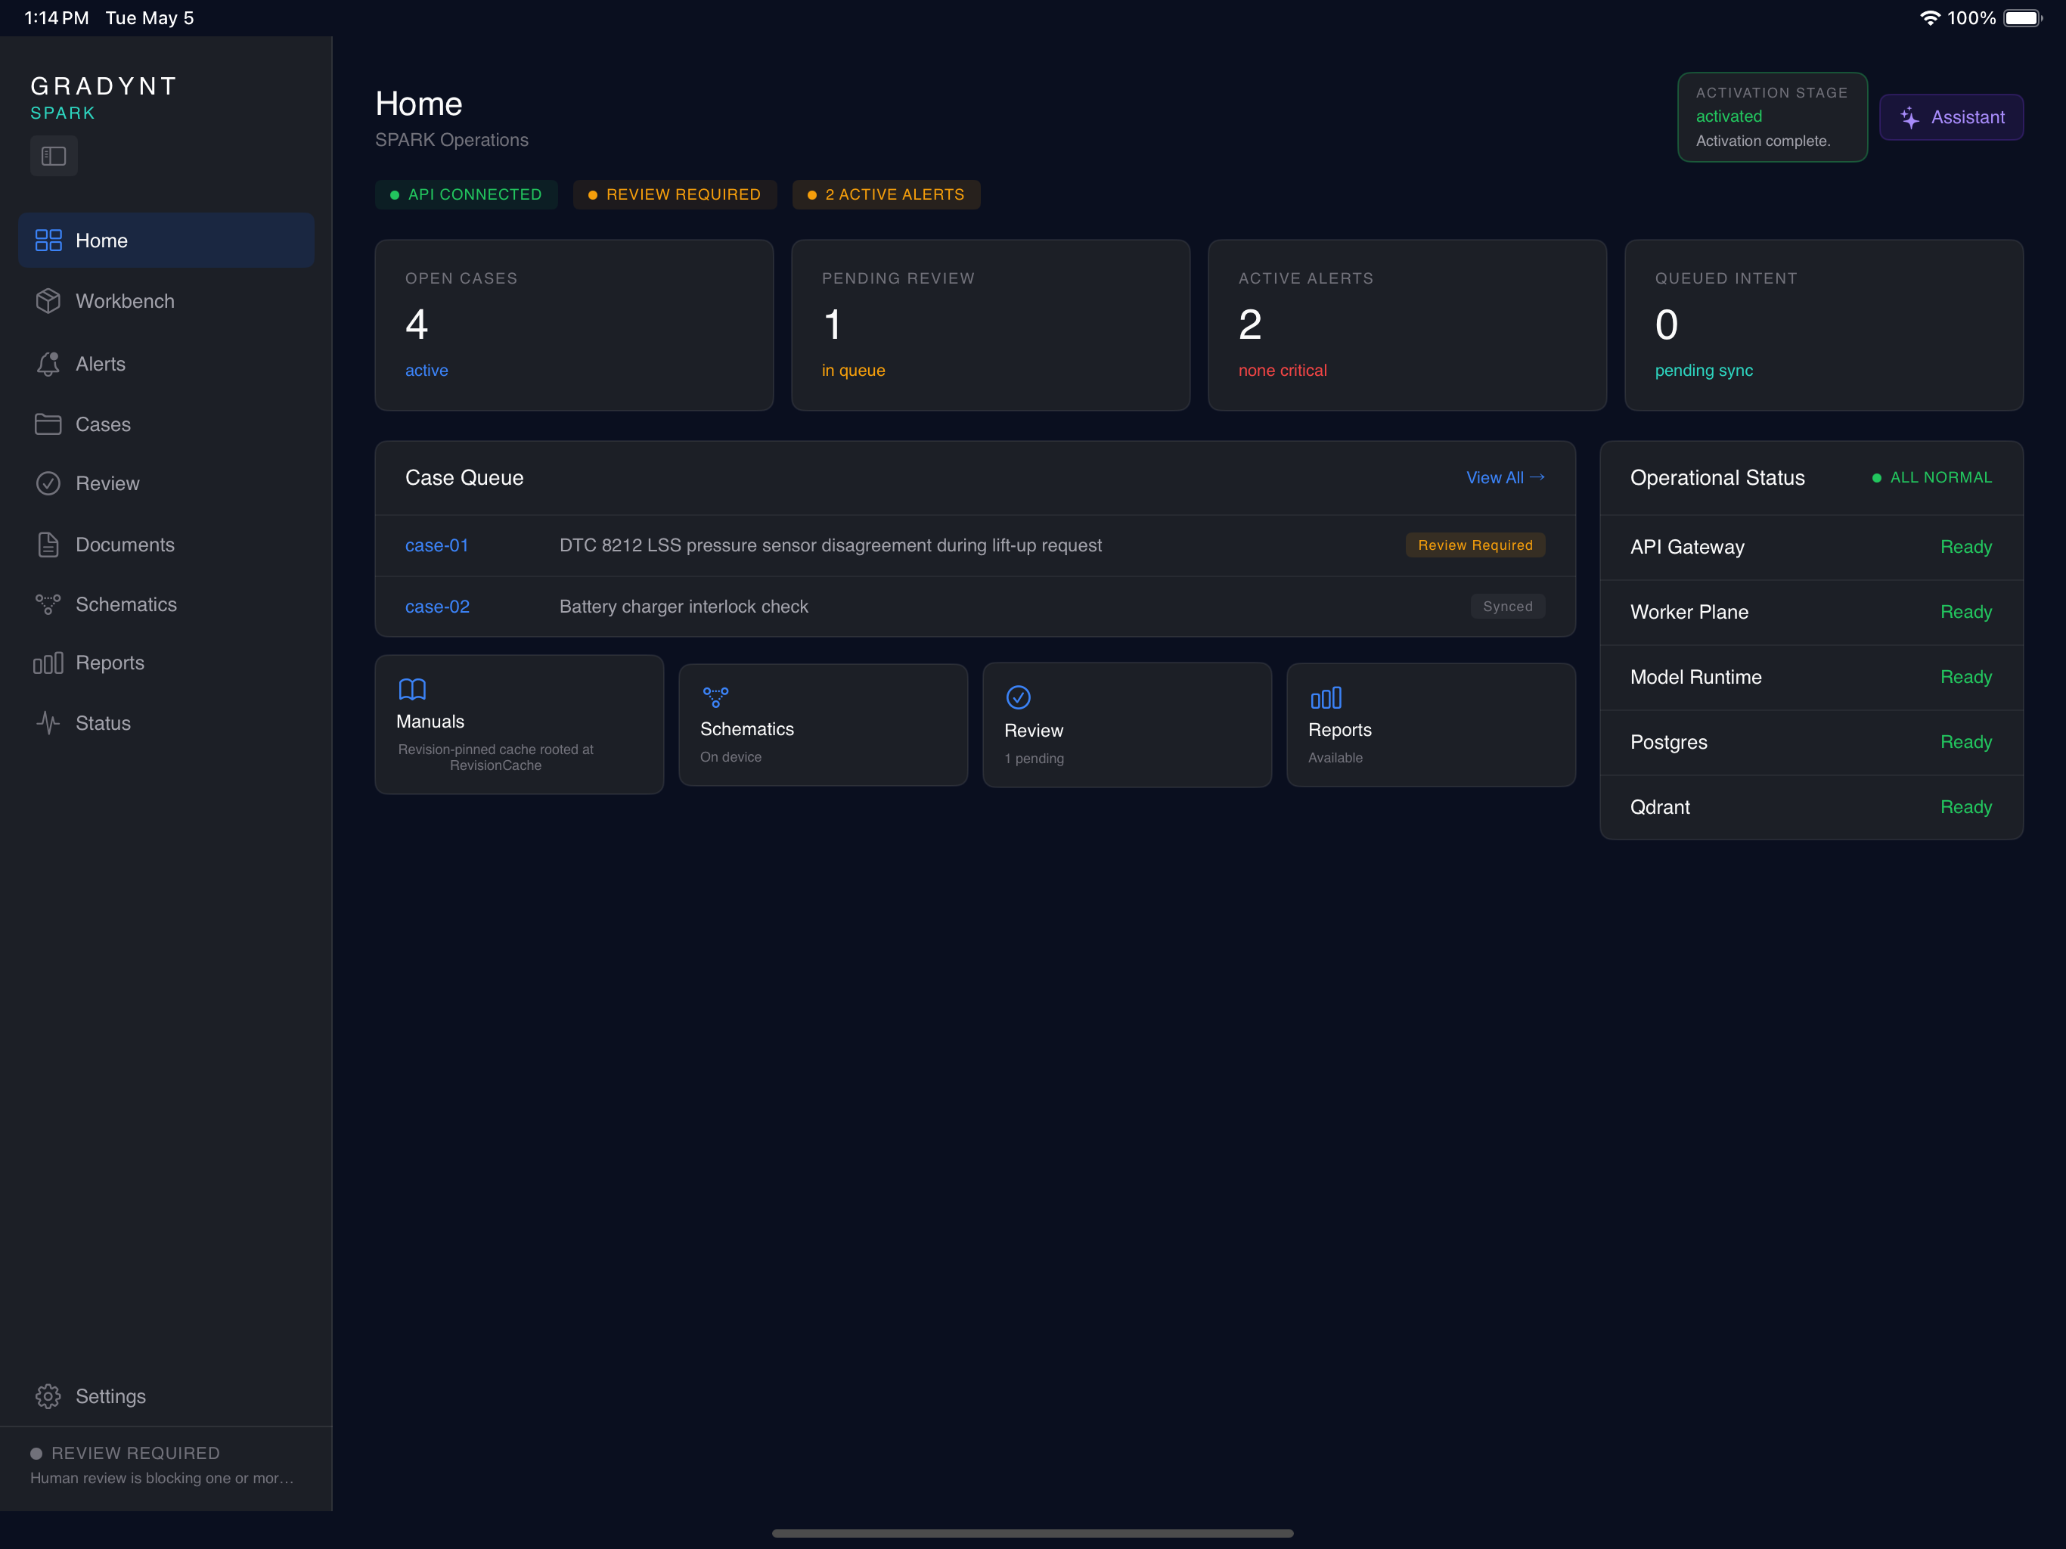The image size is (2066, 1549).
Task: Go to Workbench in the sidebar
Action: [x=166, y=301]
